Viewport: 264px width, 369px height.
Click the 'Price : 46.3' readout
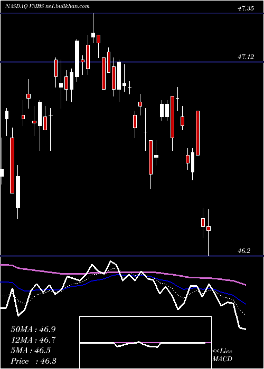(x=33, y=361)
